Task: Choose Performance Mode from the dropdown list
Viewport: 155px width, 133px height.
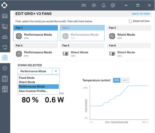Action: click(39, 87)
